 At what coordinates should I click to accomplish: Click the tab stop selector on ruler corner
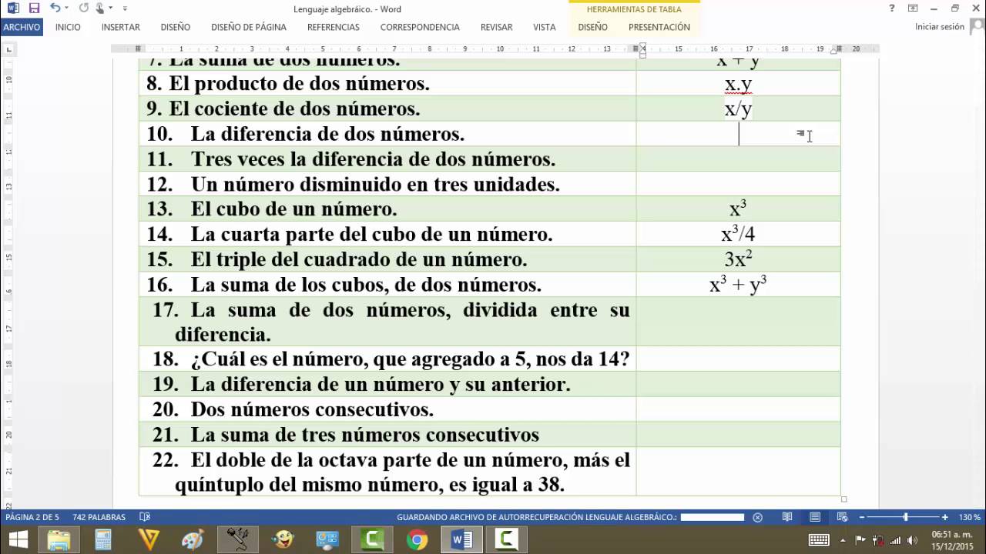[9, 50]
